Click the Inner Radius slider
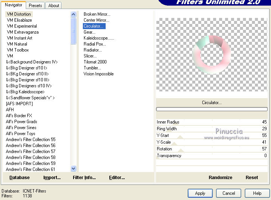Screen dimensions: 271x200 coord(212,122)
